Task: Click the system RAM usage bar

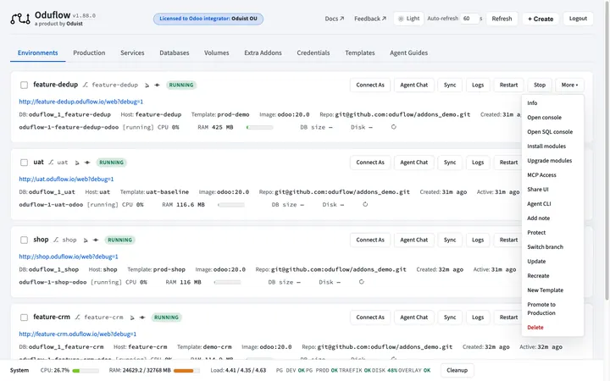Action: [x=186, y=371]
